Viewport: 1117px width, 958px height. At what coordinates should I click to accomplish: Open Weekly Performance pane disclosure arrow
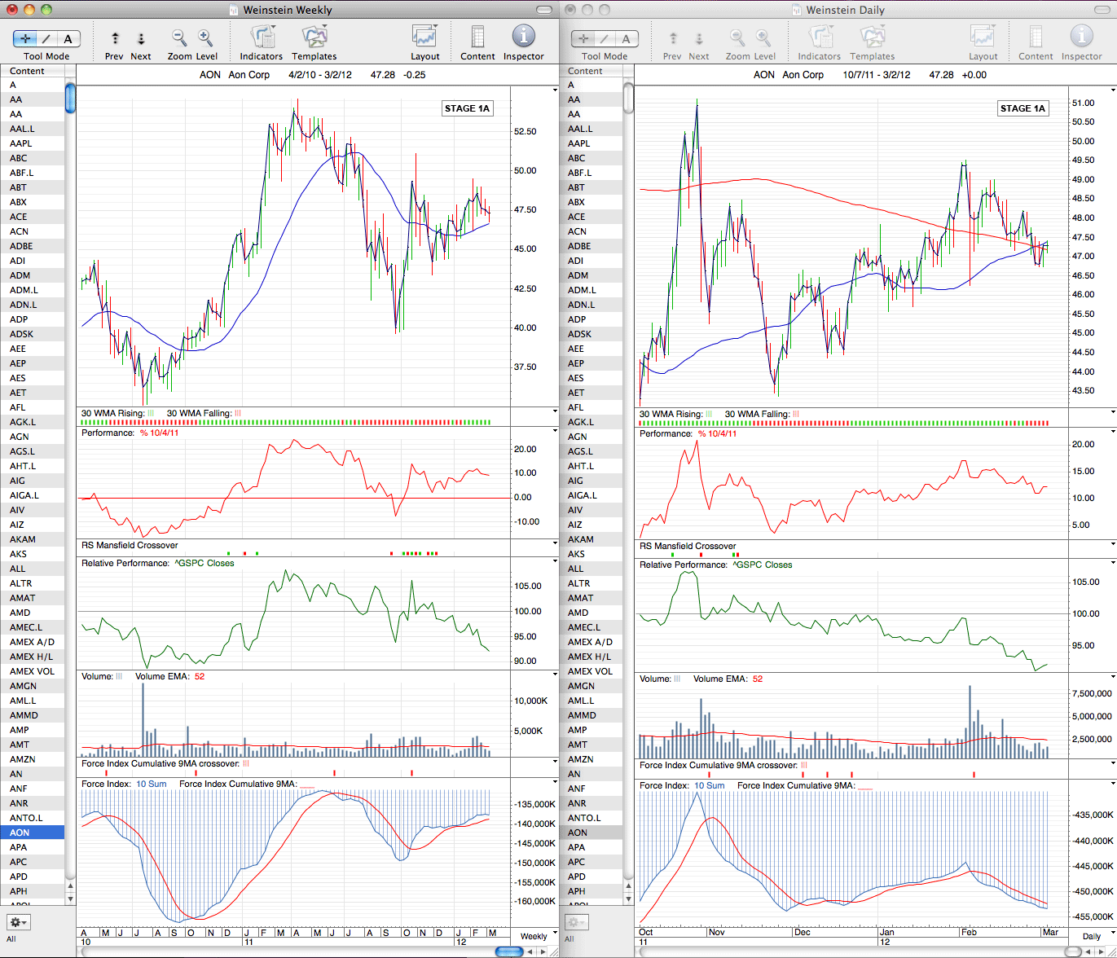click(555, 432)
